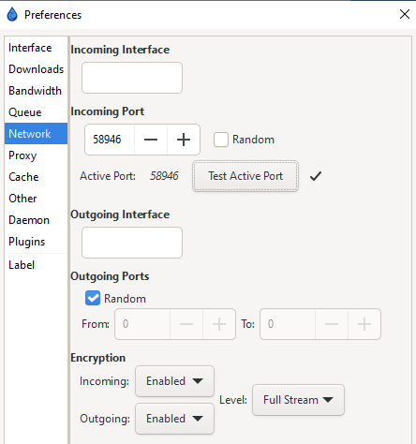Expand the Level Full Stream dropdown
416x444 pixels.
pyautogui.click(x=298, y=400)
